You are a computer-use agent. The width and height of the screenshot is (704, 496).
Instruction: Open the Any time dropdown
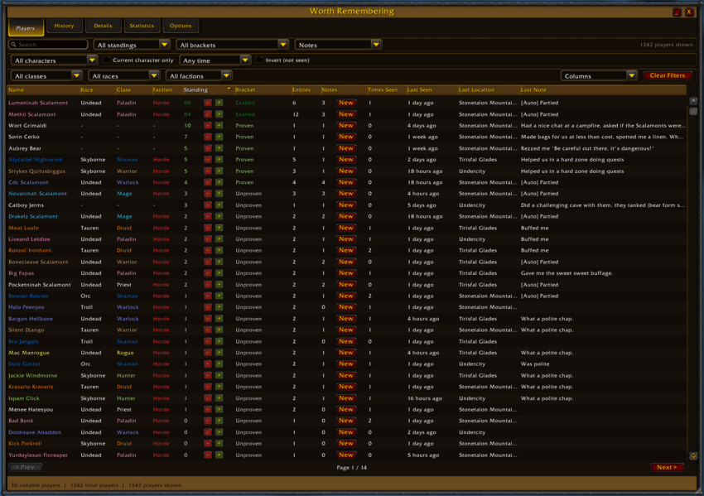point(215,60)
